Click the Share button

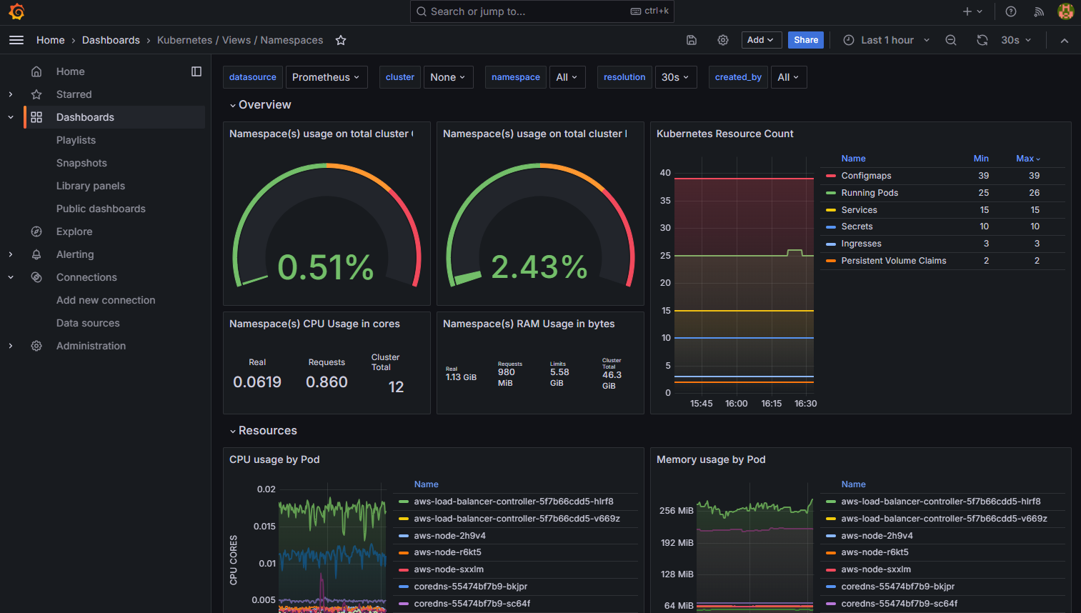[x=806, y=40]
